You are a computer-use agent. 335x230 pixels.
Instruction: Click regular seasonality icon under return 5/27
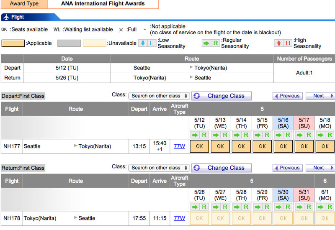coord(220,207)
